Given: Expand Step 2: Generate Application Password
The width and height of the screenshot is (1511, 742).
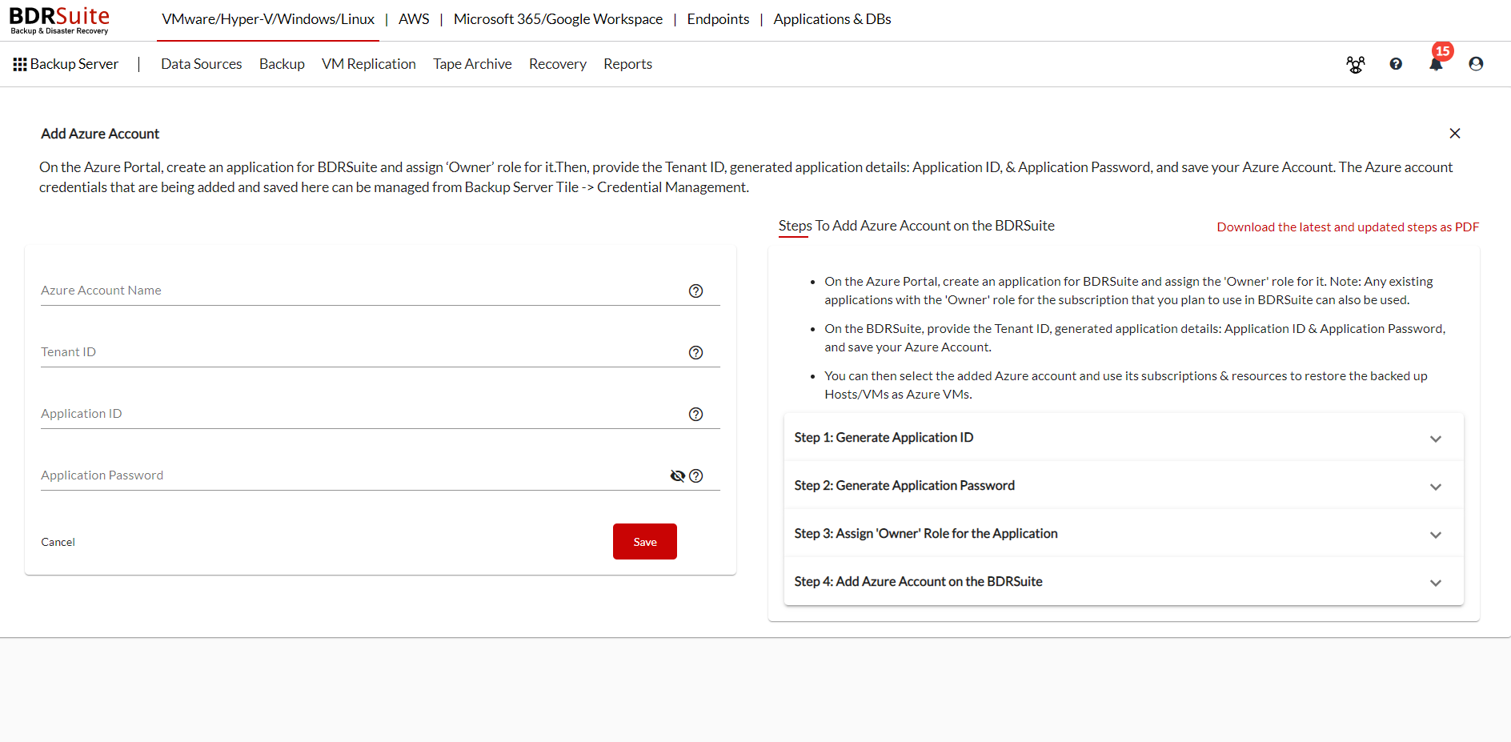Looking at the screenshot, I should coord(1124,486).
